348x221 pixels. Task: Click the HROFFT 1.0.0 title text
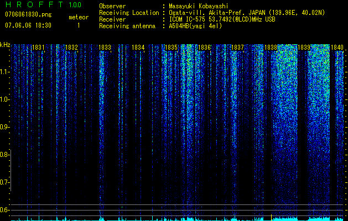[x=43, y=4]
